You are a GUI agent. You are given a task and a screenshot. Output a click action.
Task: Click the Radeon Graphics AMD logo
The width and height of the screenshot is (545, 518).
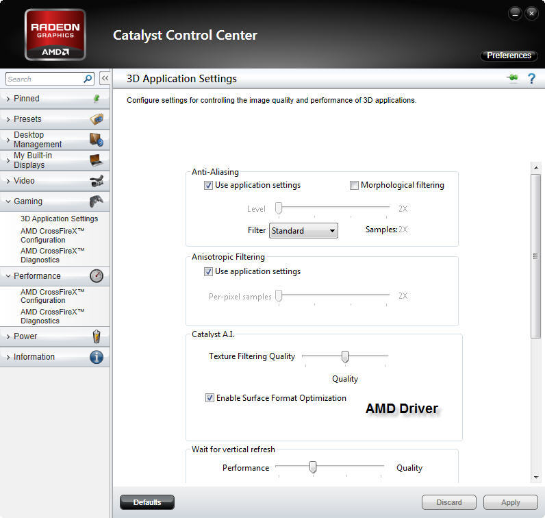click(55, 34)
